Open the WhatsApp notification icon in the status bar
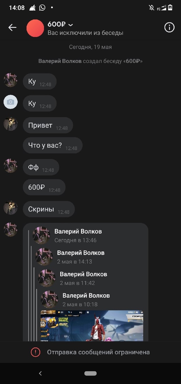 42,7
